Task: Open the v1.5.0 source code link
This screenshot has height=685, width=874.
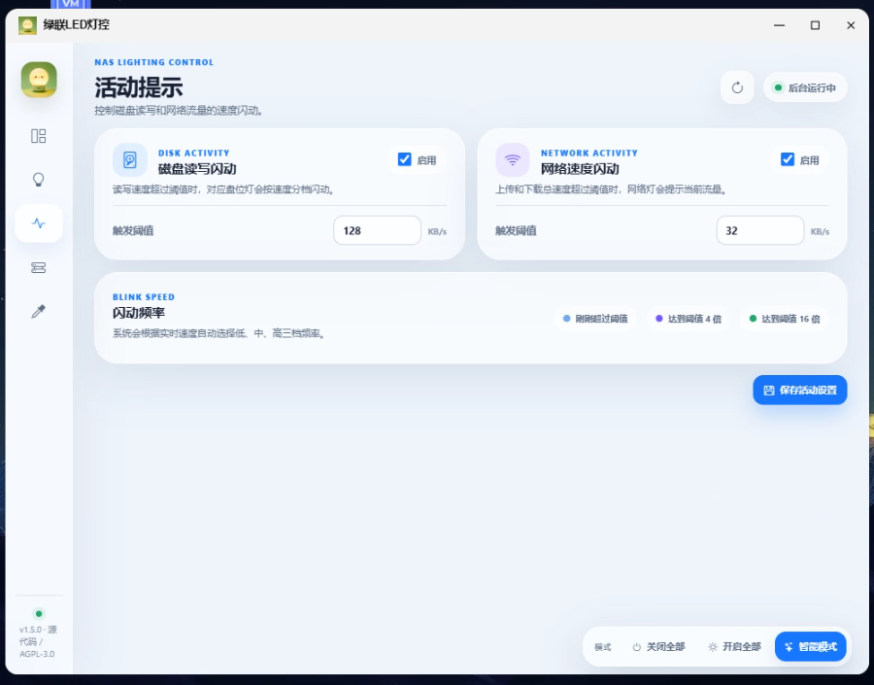Action: (x=39, y=641)
